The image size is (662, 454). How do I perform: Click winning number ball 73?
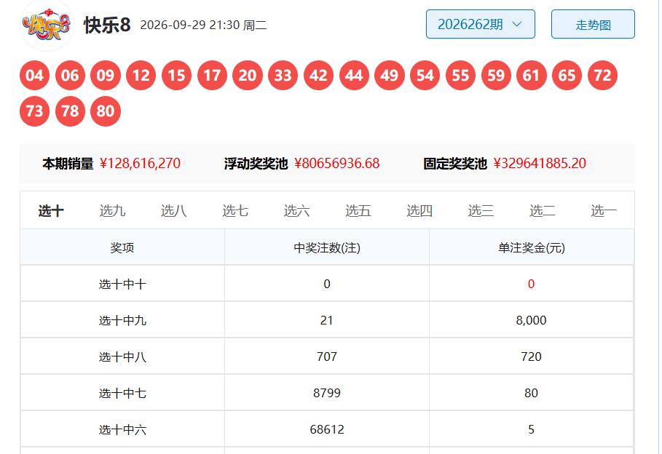35,111
